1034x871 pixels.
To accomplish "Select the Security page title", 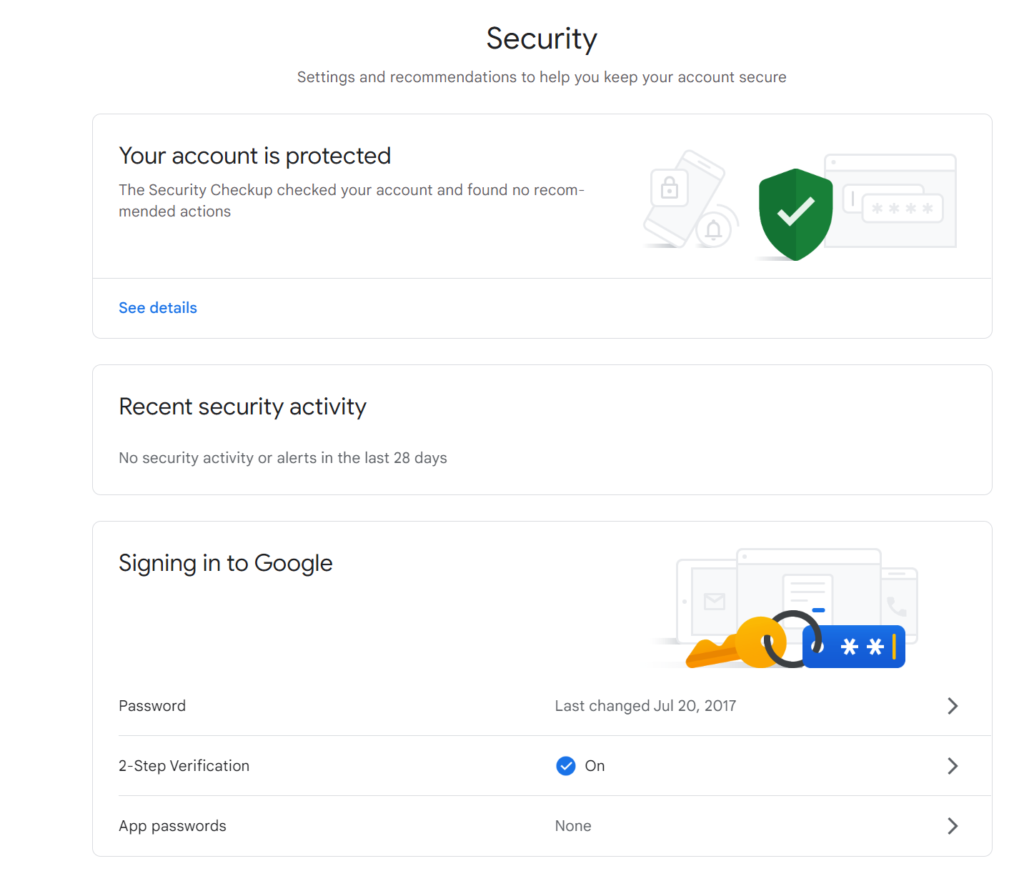I will pyautogui.click(x=541, y=39).
